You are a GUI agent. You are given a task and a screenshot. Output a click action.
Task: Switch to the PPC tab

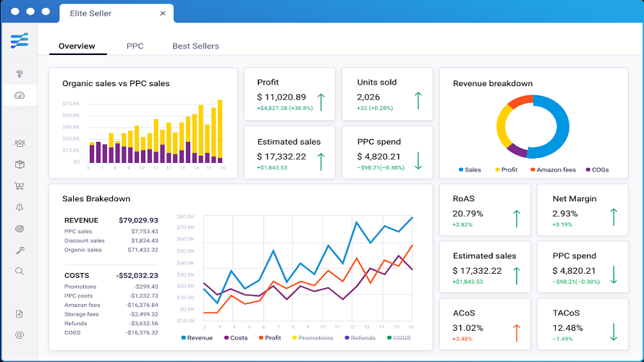click(135, 46)
